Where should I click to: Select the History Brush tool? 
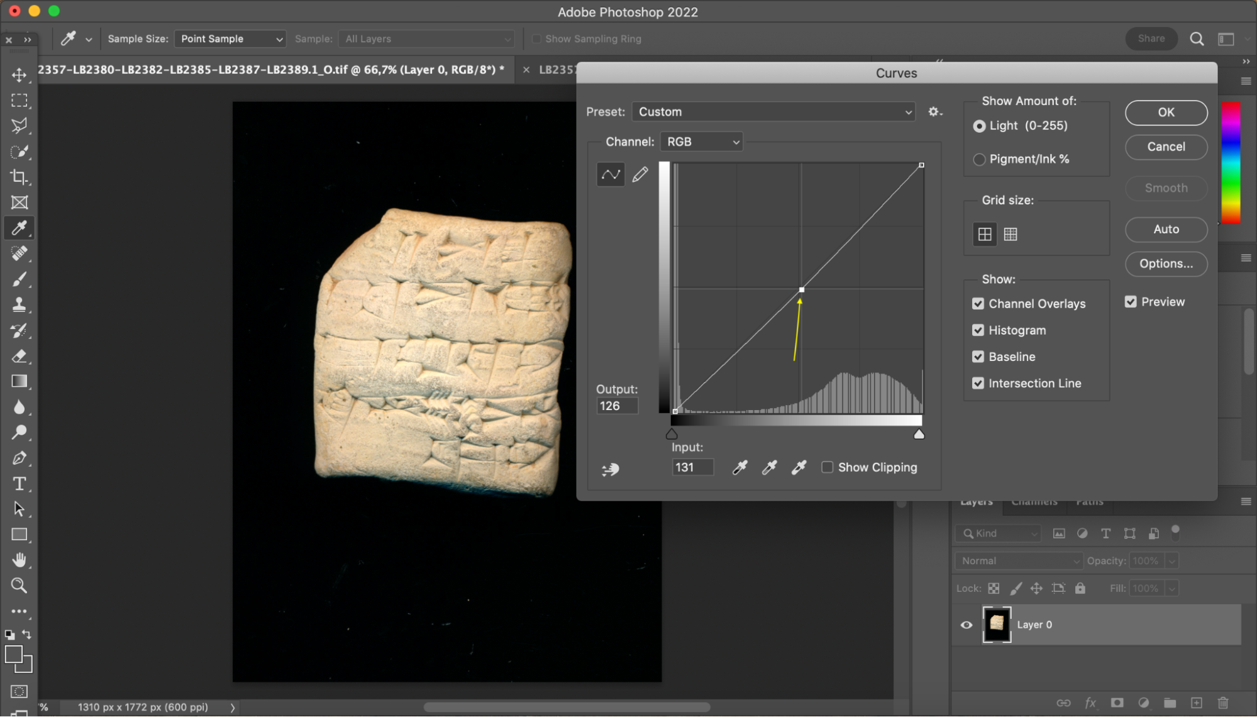(x=19, y=330)
